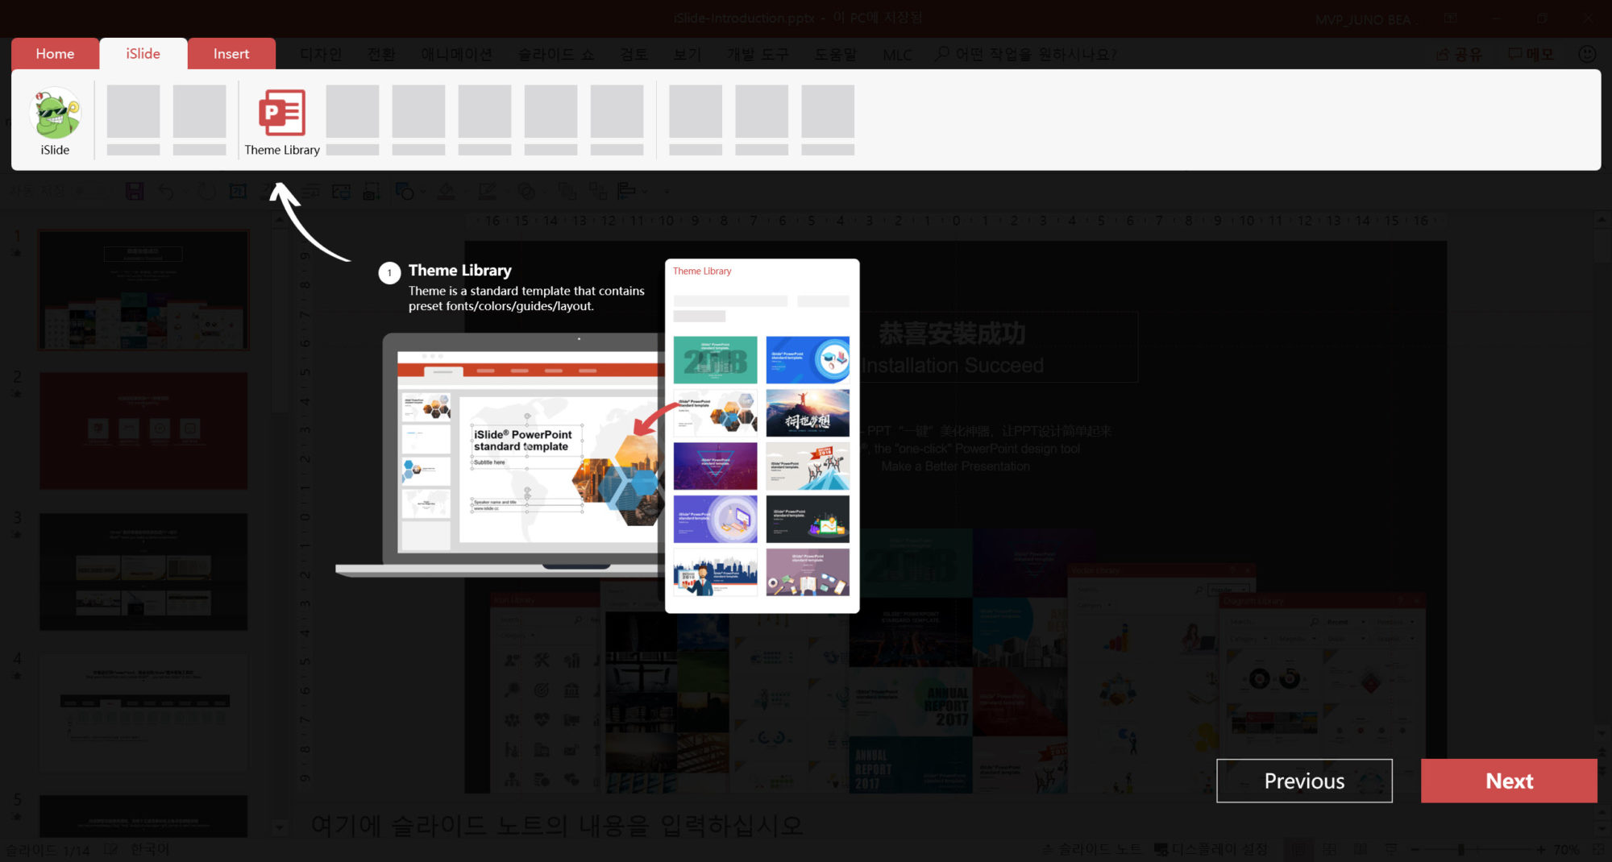Click the 70% zoom level text
The width and height of the screenshot is (1612, 862).
pos(1566,849)
